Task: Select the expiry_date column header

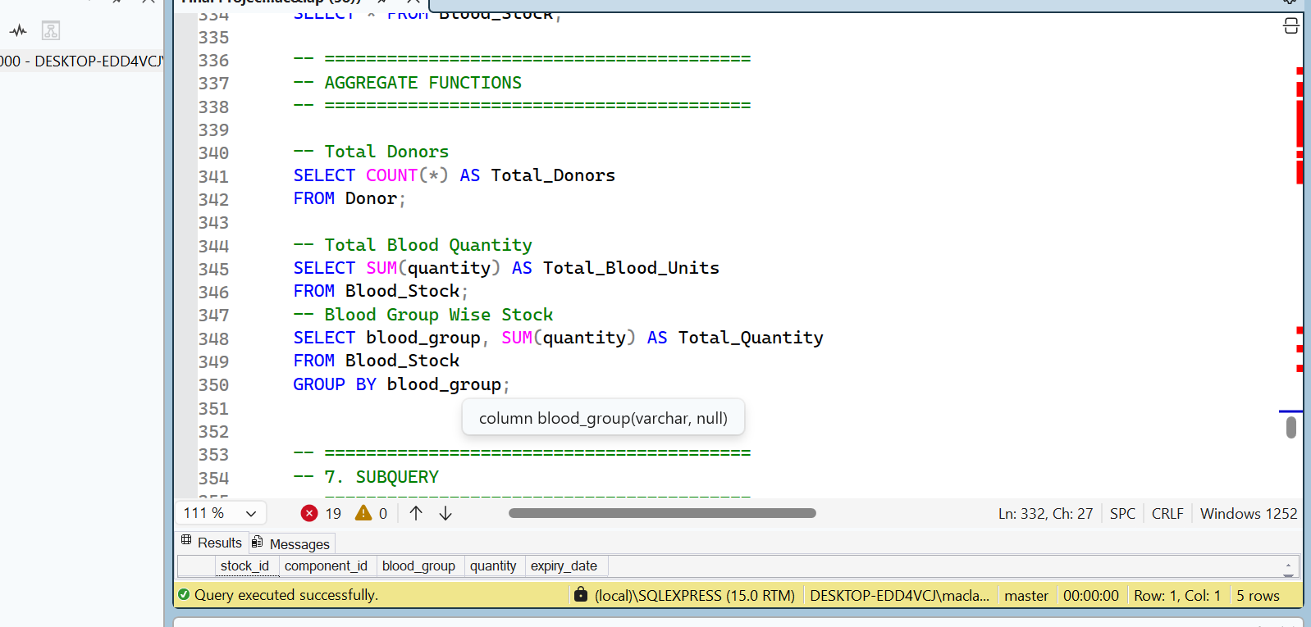Action: pos(564,566)
